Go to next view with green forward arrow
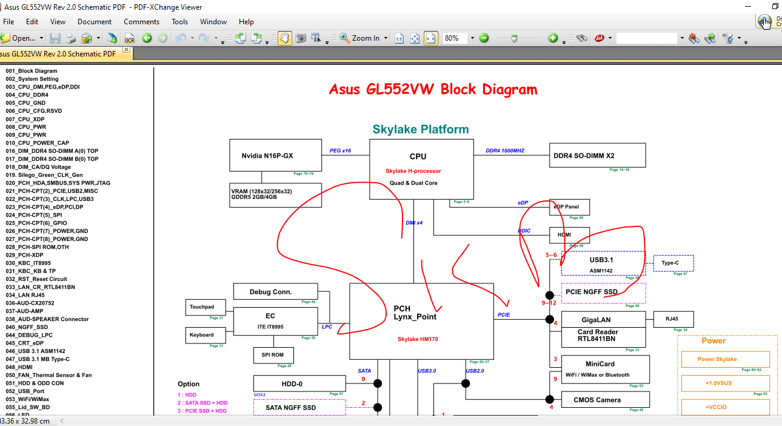The width and height of the screenshot is (782, 426). point(162,38)
